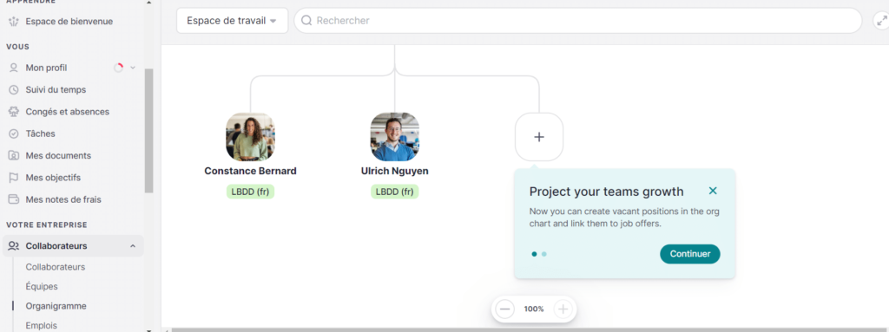Click the first tooltip pagination dot
The image size is (889, 332).
point(534,254)
